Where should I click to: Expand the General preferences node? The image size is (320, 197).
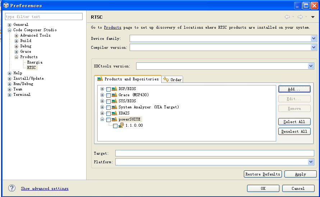tap(9, 25)
